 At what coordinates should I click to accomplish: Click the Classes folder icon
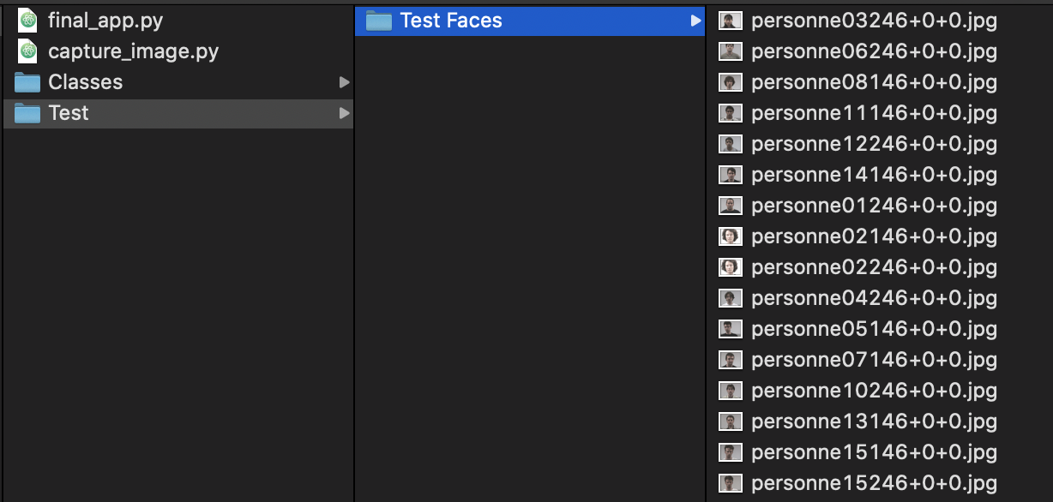(x=27, y=82)
